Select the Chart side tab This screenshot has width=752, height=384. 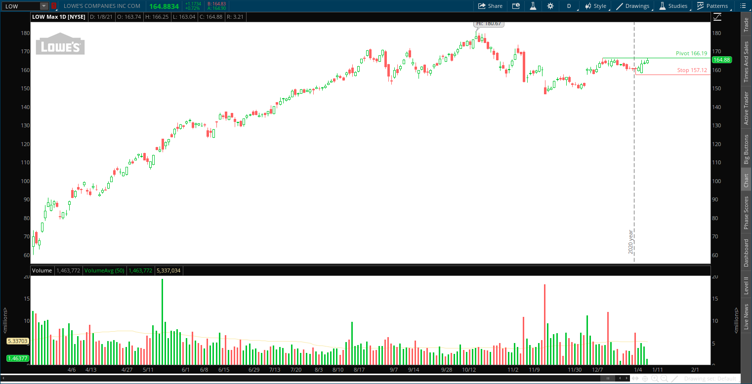point(746,180)
